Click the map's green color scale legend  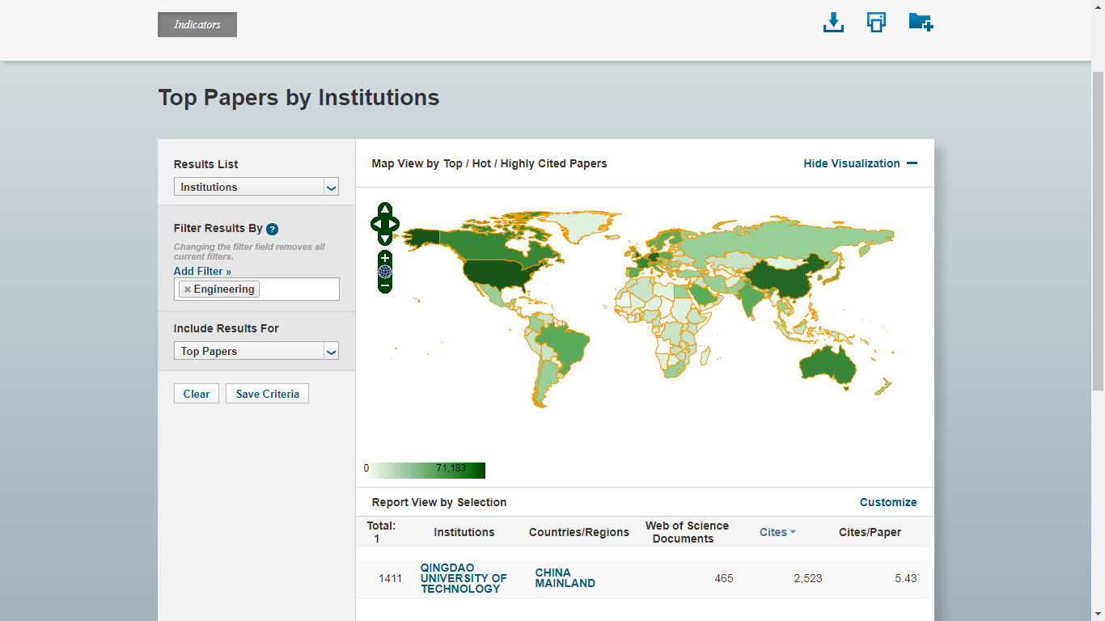pyautogui.click(x=427, y=470)
